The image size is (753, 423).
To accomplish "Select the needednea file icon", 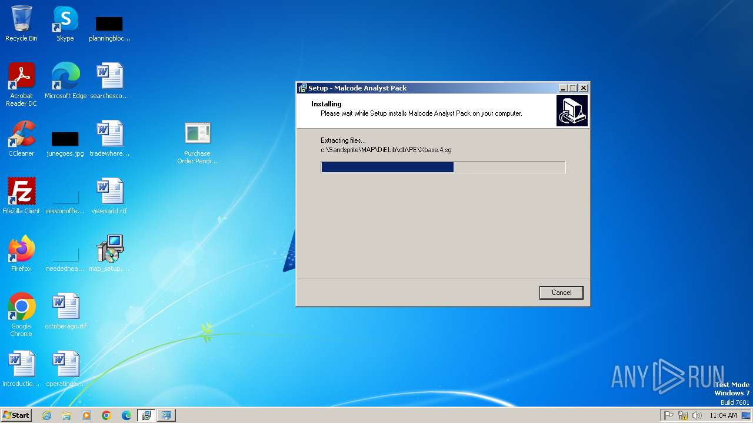I will click(65, 258).
